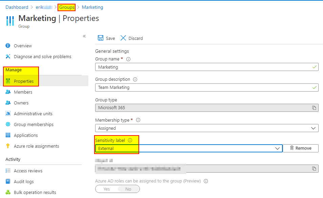
Task: Navigate to Groups breadcrumb link
Action: tap(67, 7)
